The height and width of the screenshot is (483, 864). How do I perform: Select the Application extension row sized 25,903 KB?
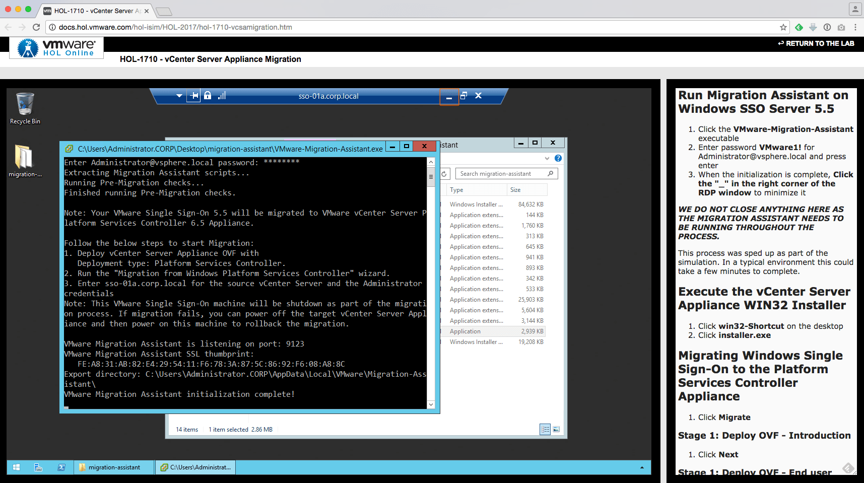(493, 300)
